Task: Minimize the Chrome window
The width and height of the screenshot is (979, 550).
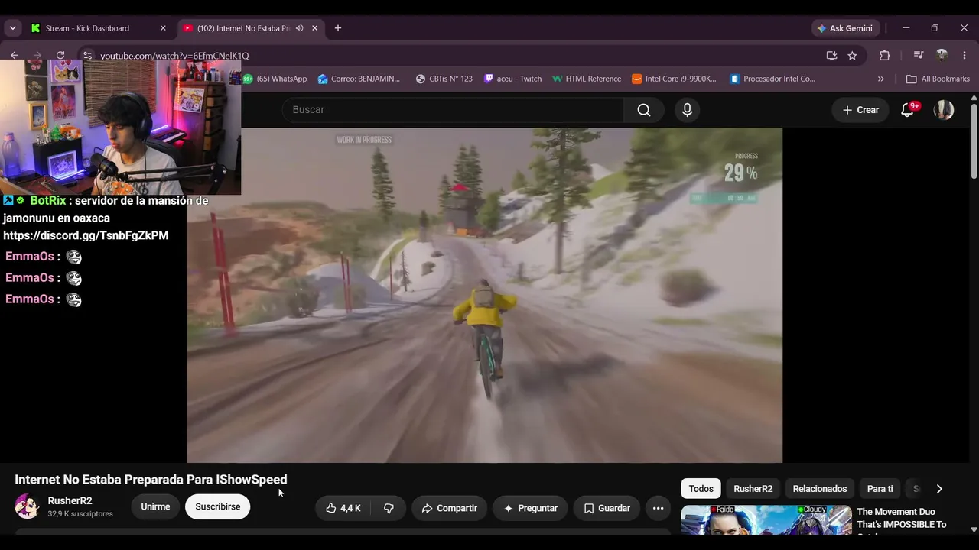Action: point(906,28)
